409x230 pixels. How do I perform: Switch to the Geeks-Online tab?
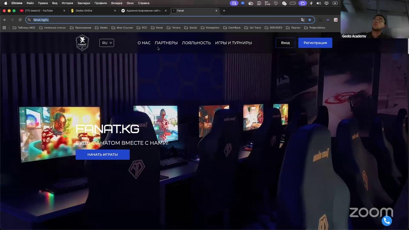pyautogui.click(x=93, y=11)
